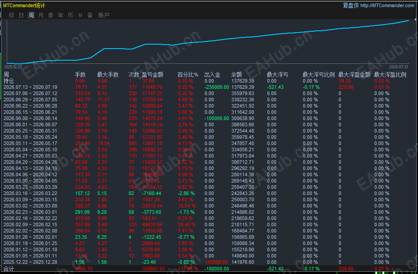
Task: Select week row 2025.12.22 ~ 2025.12.28
Action: point(30,262)
